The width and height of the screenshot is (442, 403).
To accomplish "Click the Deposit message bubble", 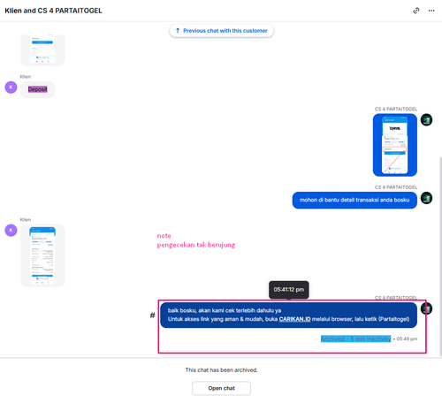I will click(x=37, y=89).
